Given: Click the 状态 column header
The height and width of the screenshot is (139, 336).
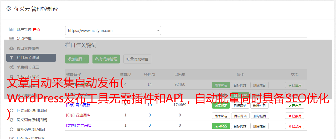Looking at the screenshot, I should click(x=294, y=74).
